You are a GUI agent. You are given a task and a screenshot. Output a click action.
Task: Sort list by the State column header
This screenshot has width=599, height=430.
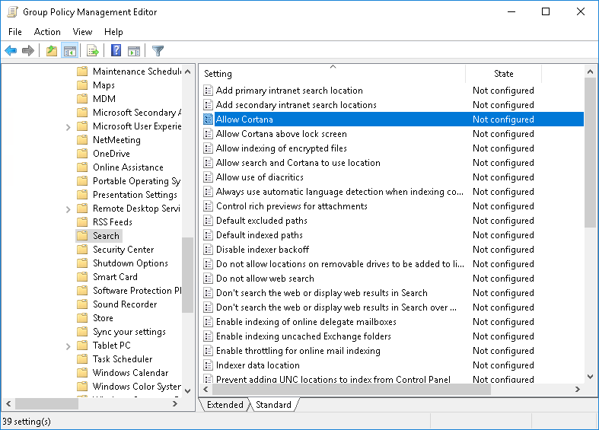(x=503, y=74)
